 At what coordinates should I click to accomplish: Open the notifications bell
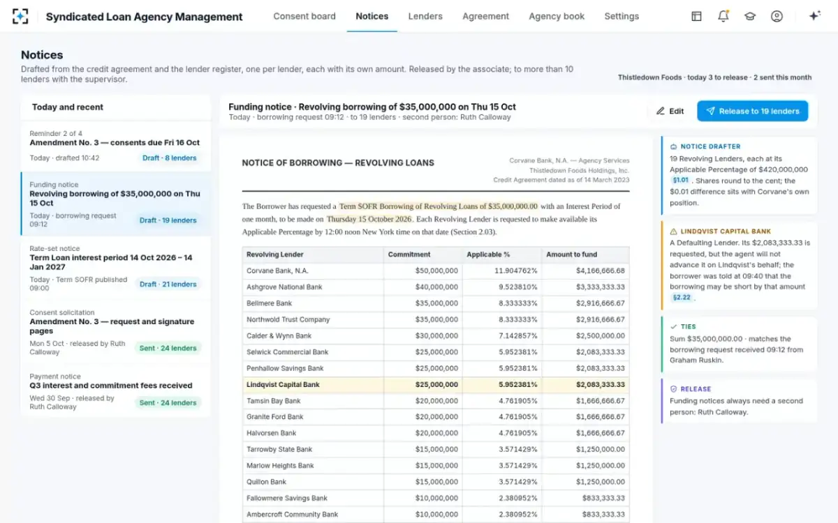click(723, 16)
